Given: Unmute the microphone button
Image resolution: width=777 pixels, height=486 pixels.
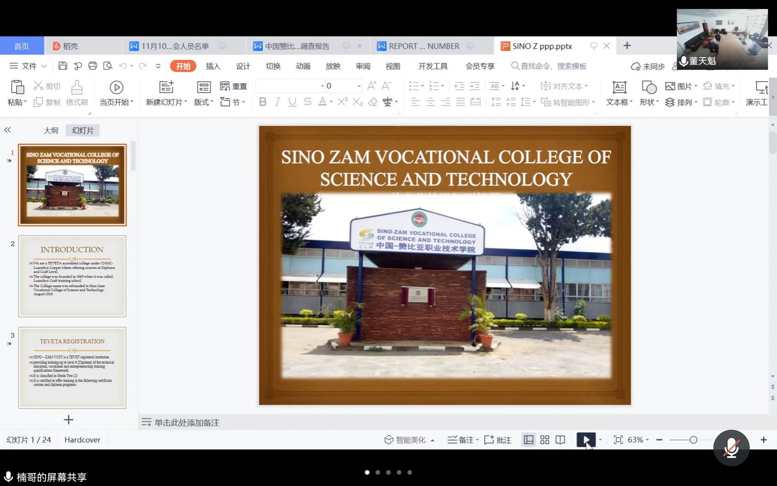Looking at the screenshot, I should (x=731, y=448).
